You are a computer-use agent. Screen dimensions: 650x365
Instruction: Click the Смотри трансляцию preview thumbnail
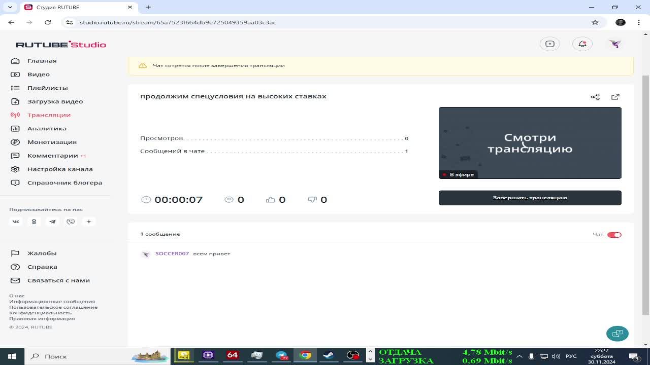[x=530, y=143]
